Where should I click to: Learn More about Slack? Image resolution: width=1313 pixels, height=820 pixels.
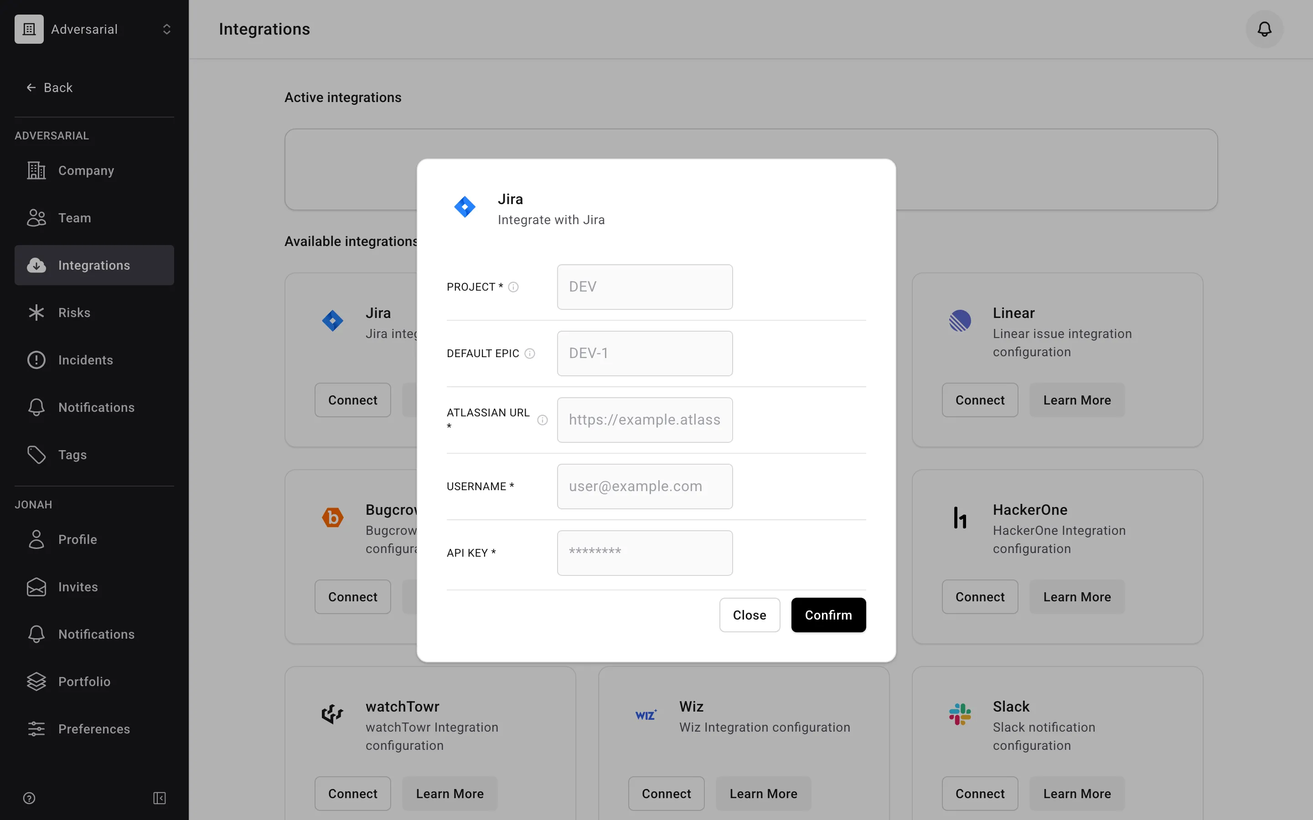click(1077, 794)
